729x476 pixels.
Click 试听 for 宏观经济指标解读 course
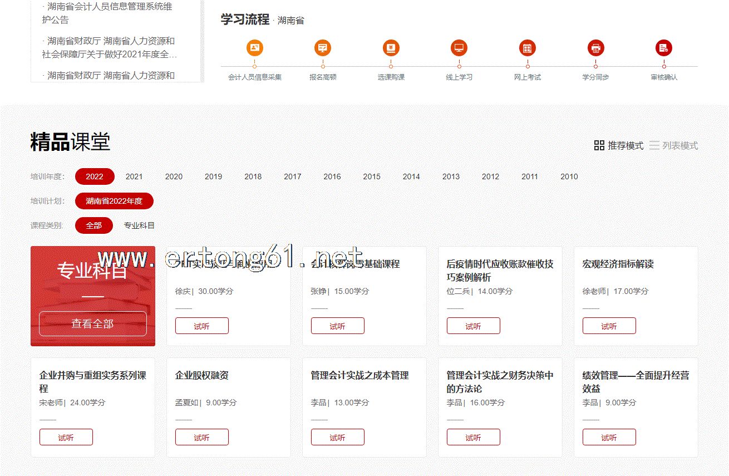pos(609,326)
